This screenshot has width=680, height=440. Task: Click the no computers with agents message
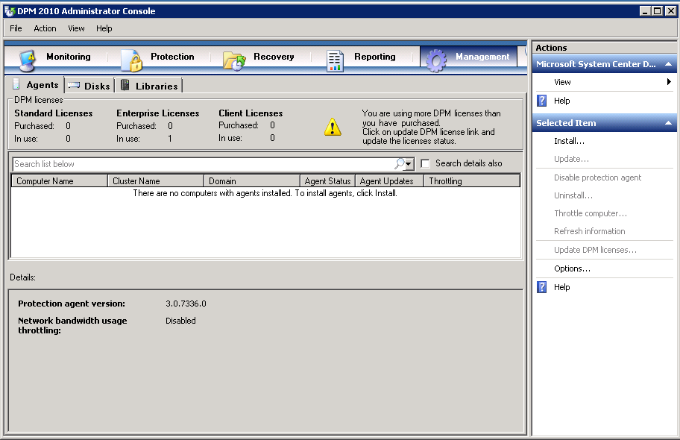(x=265, y=193)
